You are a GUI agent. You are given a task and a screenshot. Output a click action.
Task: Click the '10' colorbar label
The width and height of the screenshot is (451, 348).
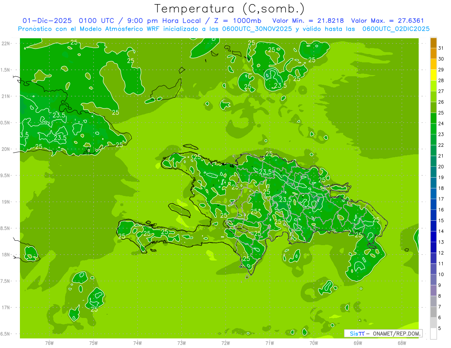[441, 274]
